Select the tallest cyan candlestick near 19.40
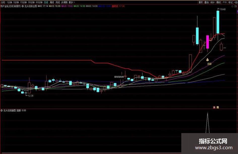238x154 pixels. 218,22
